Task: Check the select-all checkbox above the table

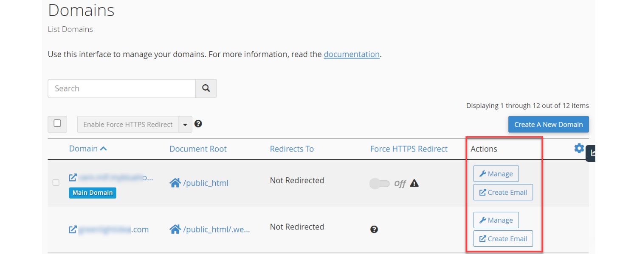Action: [x=57, y=124]
